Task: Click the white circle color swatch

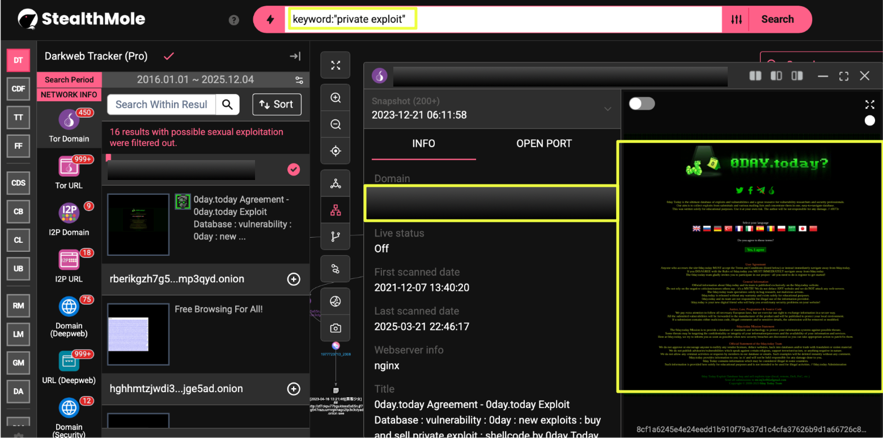Action: pos(869,121)
